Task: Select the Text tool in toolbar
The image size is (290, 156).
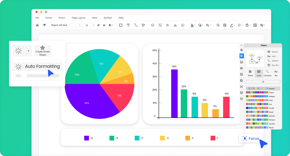Action: click(x=128, y=25)
